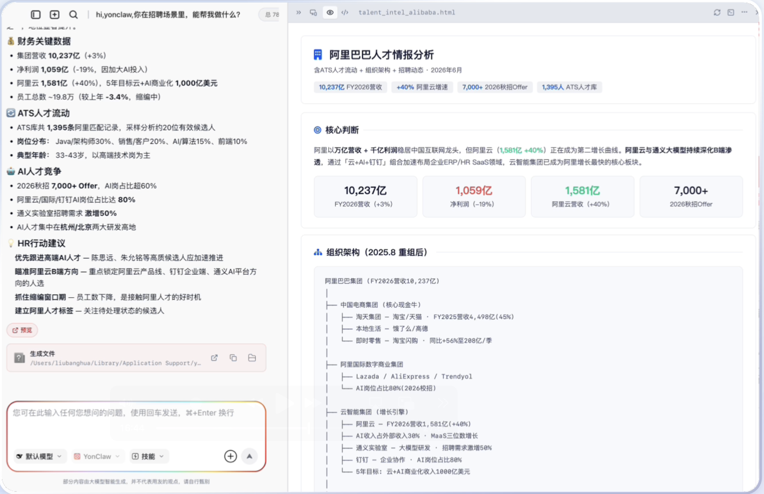The image size is (764, 494).
Task: Switch to eye preview mode
Action: tap(330, 13)
